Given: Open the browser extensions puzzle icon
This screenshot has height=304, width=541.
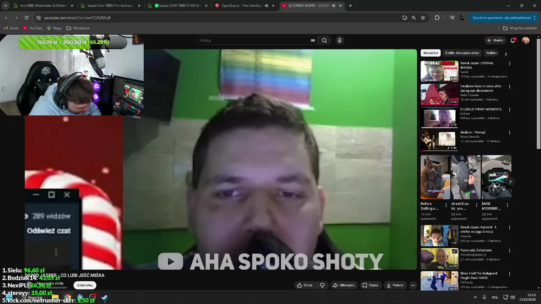Looking at the screenshot, I should tap(437, 18).
